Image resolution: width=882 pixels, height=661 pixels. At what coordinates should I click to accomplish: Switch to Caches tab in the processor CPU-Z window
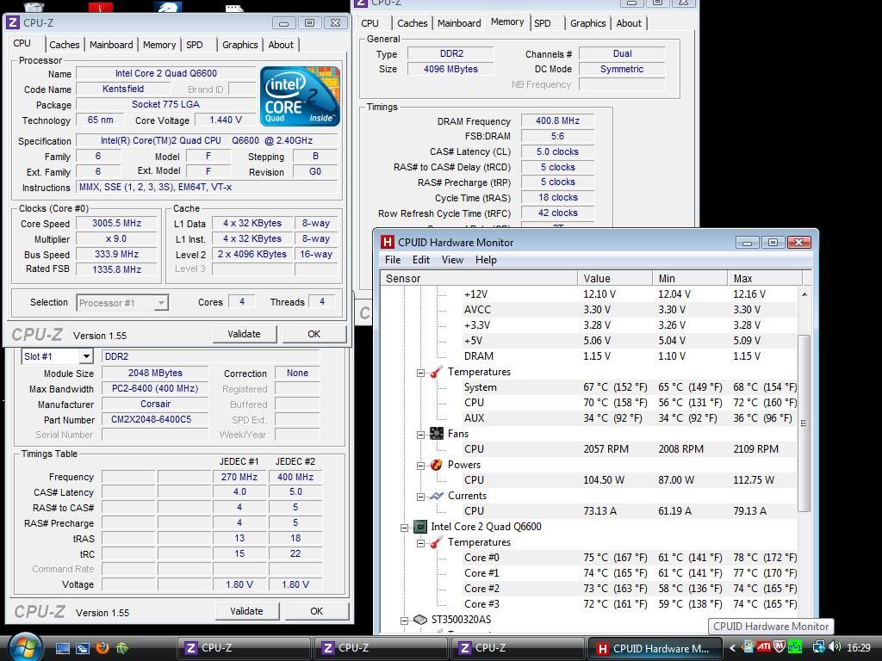coord(64,45)
